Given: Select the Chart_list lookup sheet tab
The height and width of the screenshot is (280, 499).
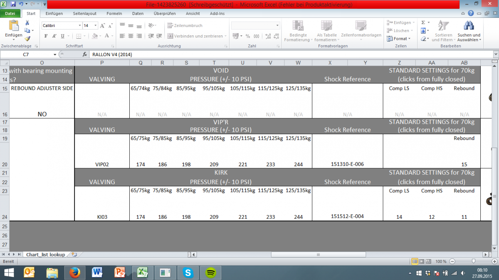Looking at the screenshot, I should coord(46,254).
